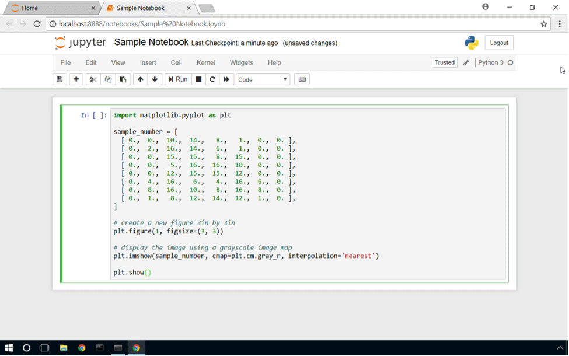Restart the kernel using the refresh icon
Screen dimensions: 569x356
click(x=212, y=79)
